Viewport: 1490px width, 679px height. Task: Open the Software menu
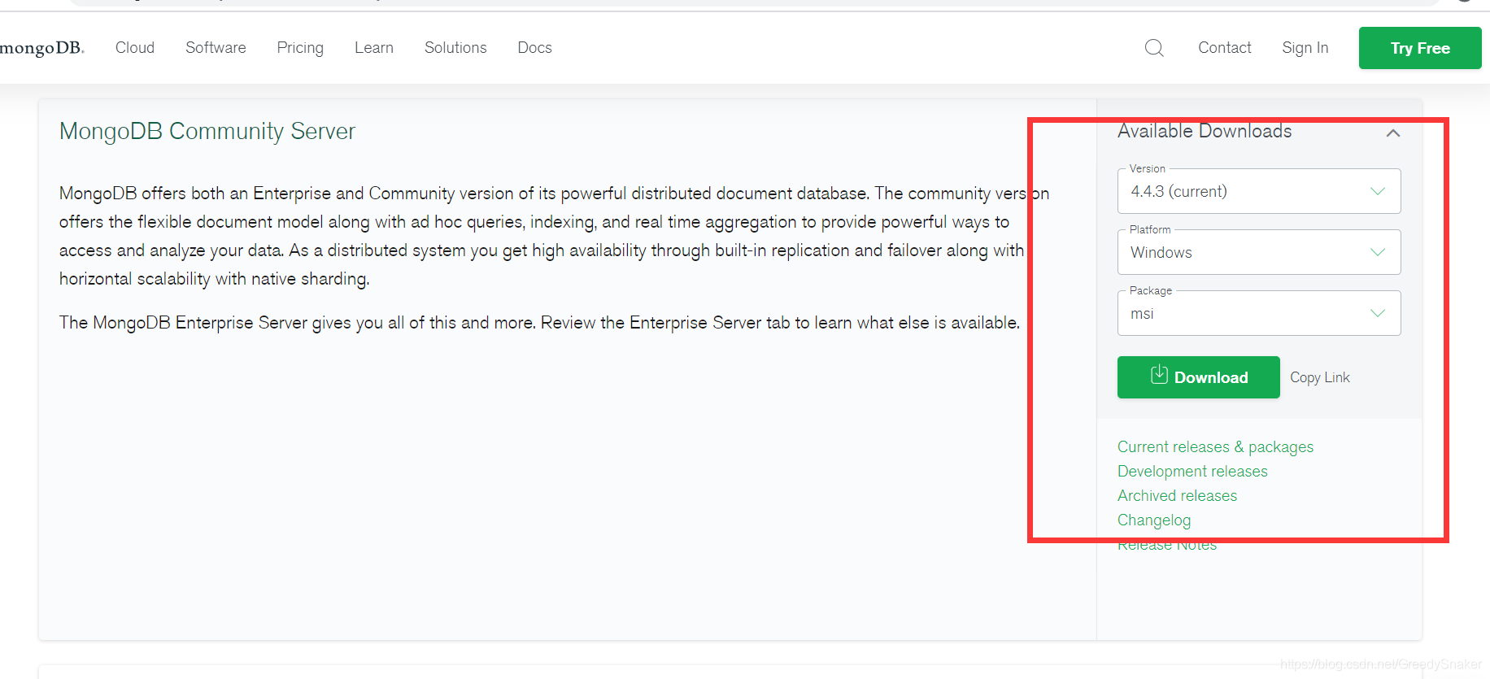pyautogui.click(x=216, y=48)
